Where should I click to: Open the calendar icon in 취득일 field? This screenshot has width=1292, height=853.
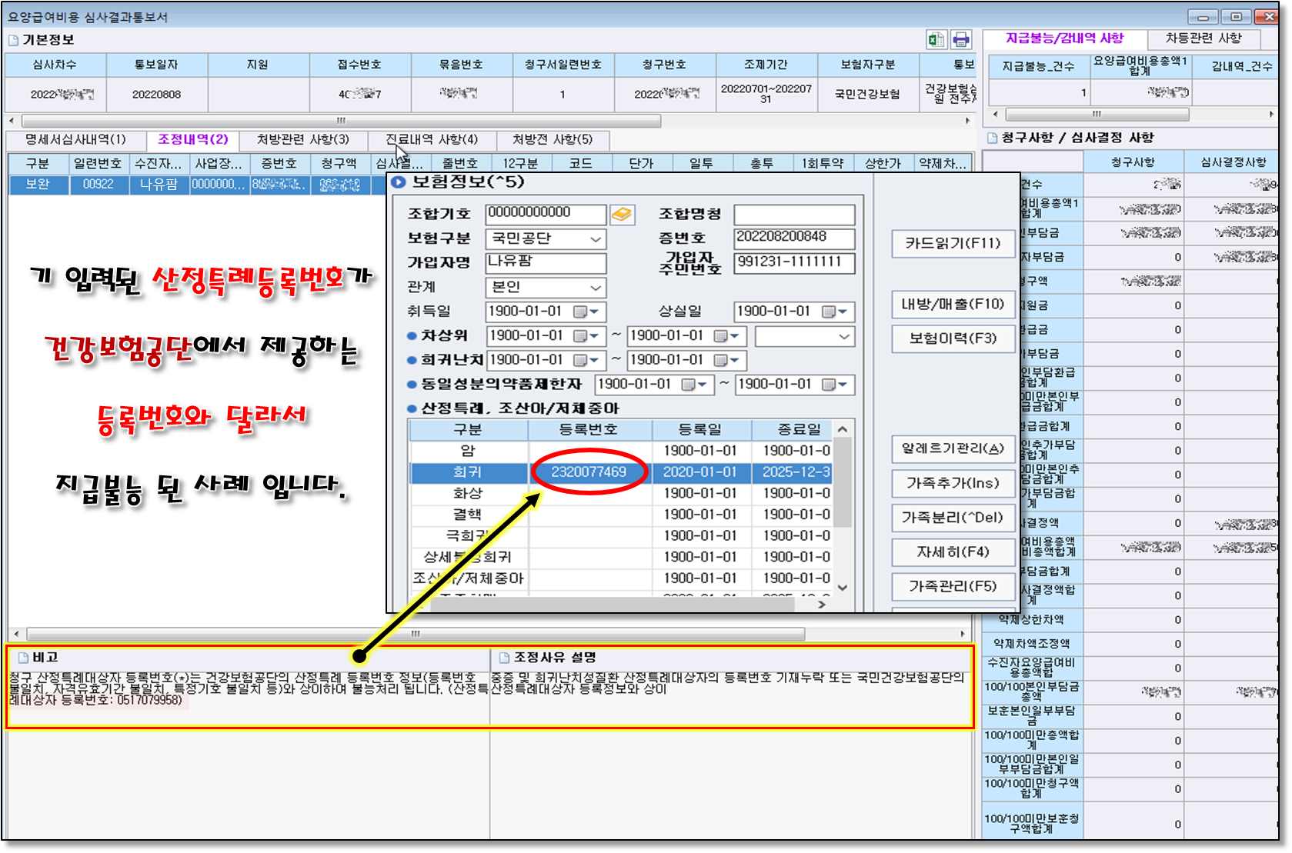(581, 312)
